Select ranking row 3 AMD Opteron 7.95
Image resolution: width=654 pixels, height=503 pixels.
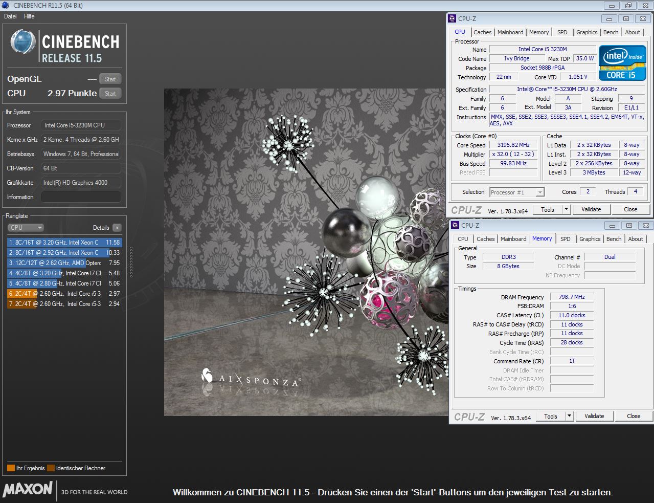(64, 263)
